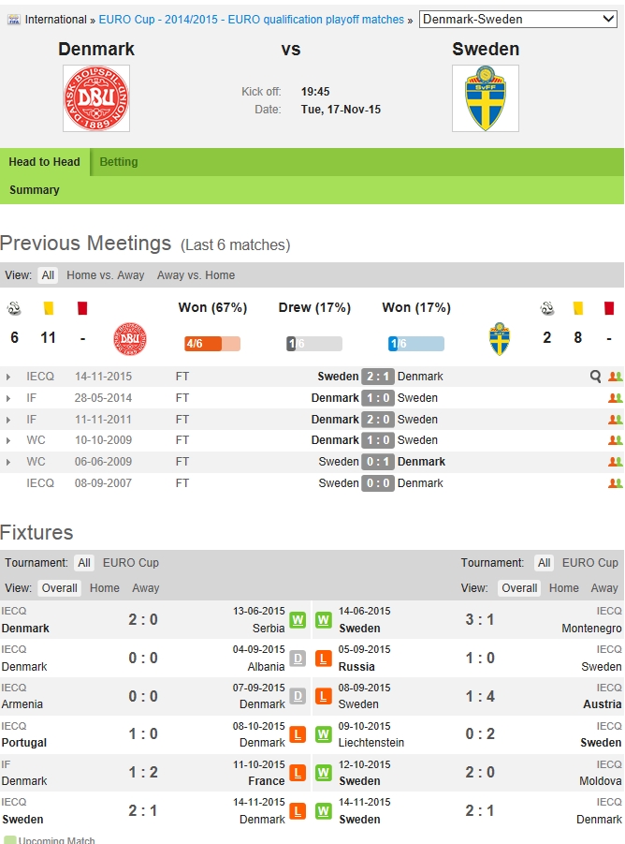Click magnifier icon on 14-11-2015 match row

click(x=595, y=377)
